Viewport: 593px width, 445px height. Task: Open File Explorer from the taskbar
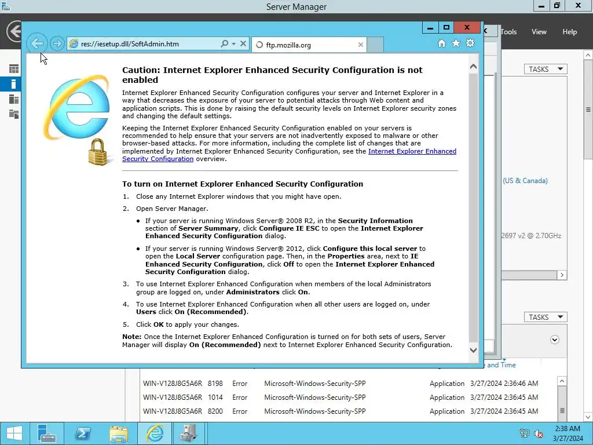coord(118,433)
